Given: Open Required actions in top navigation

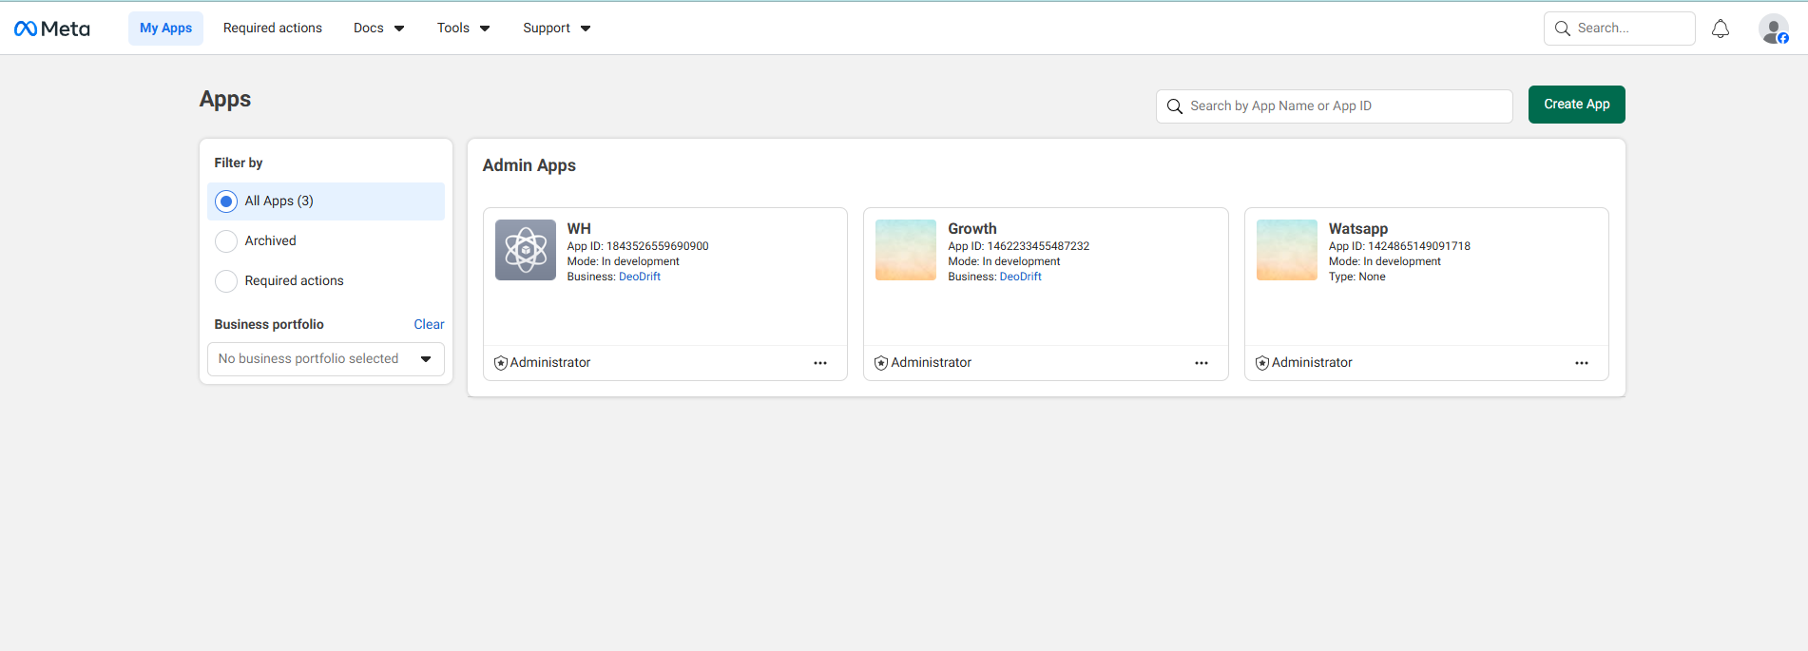Looking at the screenshot, I should (x=273, y=29).
